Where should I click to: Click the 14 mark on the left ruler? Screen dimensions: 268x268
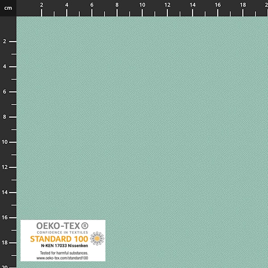click(x=6, y=193)
